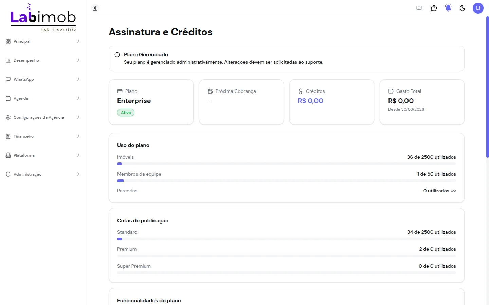This screenshot has height=305, width=489.
Task: Collapse the sidebar with the panel icon
Action: (x=95, y=8)
